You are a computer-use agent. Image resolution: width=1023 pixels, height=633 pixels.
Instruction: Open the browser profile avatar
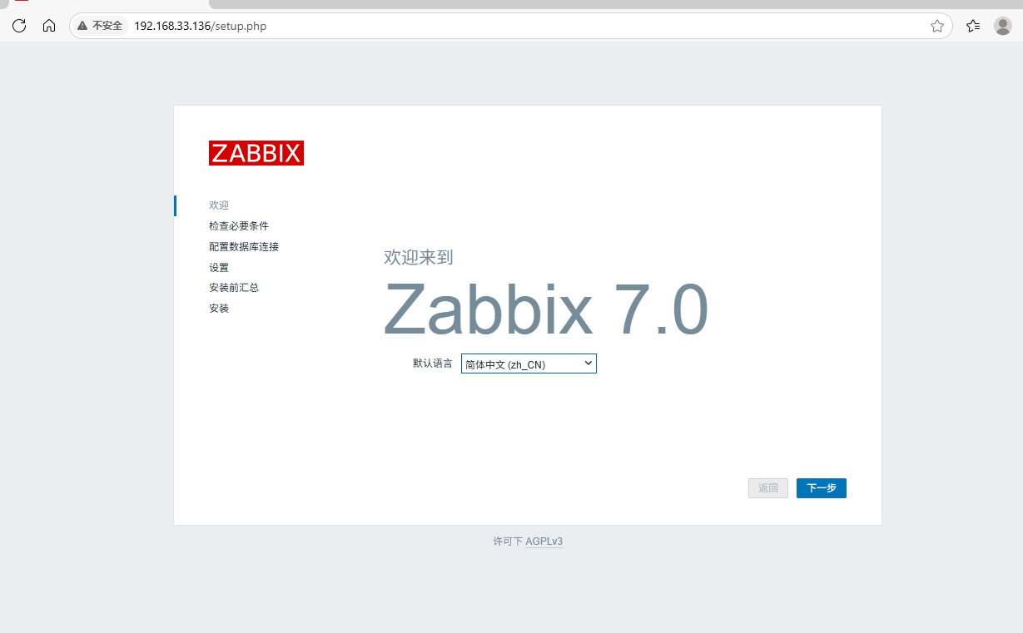coord(1003,26)
